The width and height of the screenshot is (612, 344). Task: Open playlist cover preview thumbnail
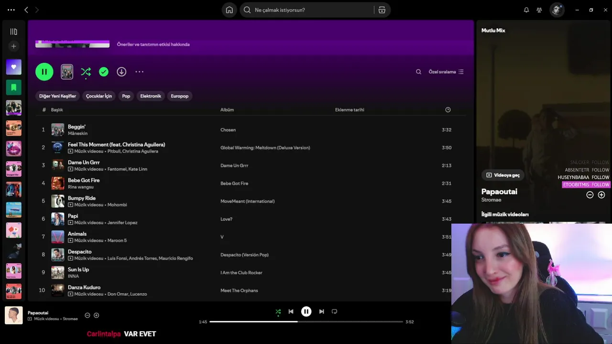point(67,72)
